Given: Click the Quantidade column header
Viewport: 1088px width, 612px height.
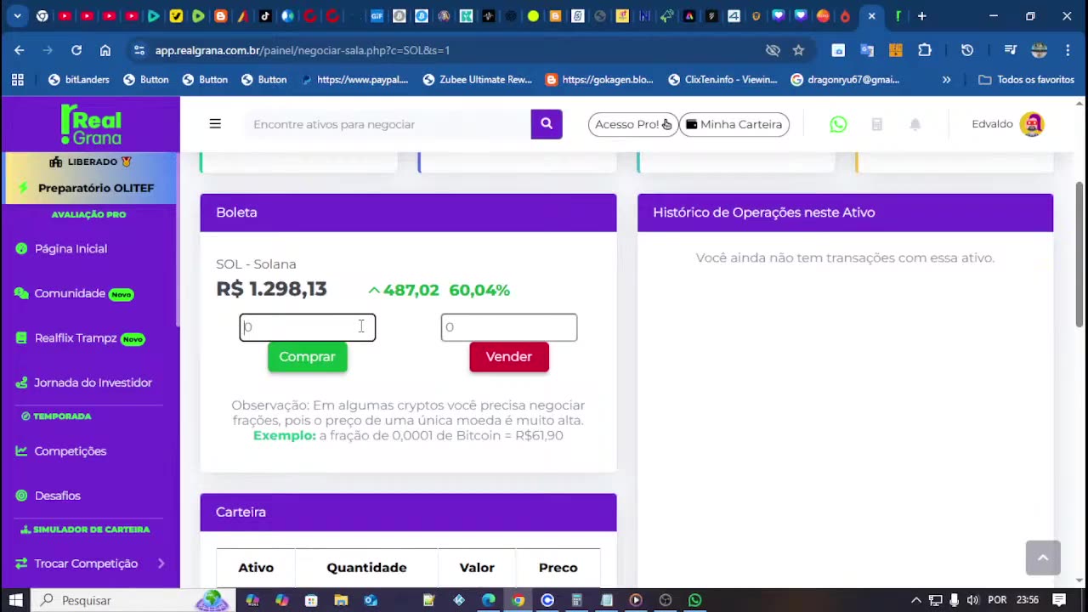Looking at the screenshot, I should (x=366, y=568).
